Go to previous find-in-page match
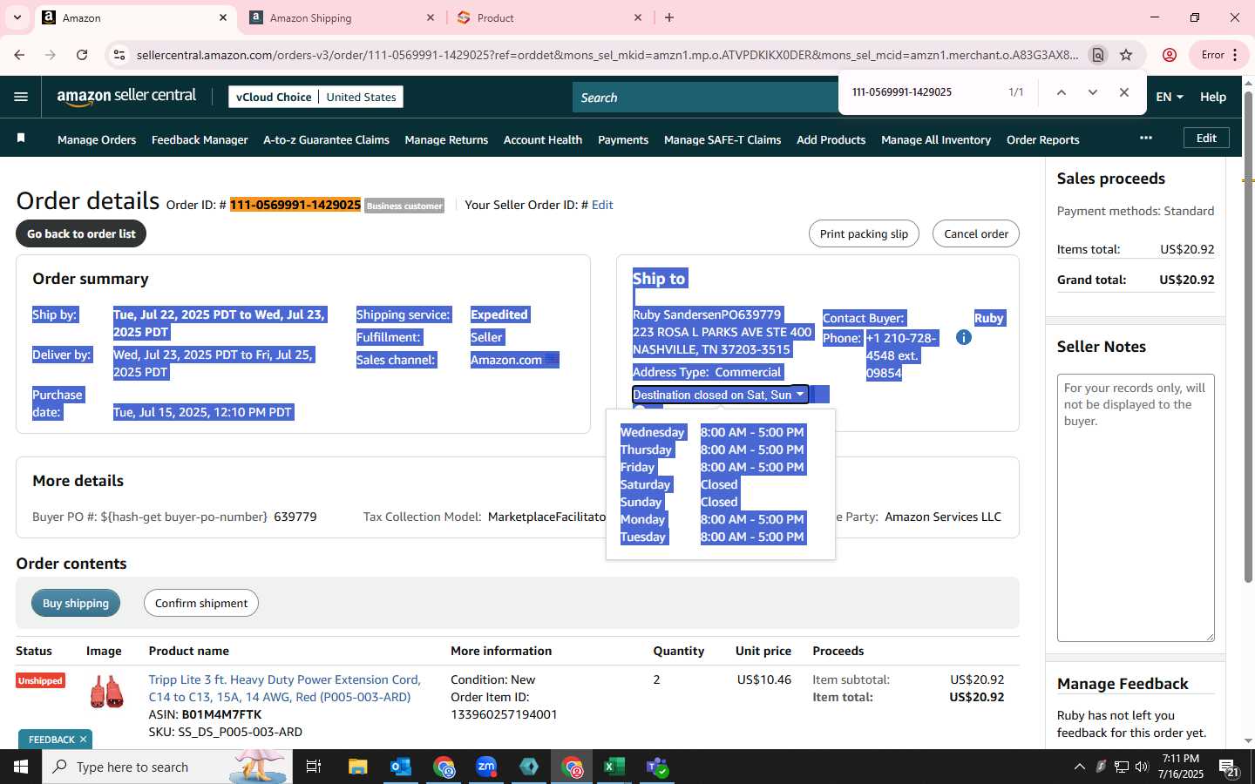Image resolution: width=1255 pixels, height=784 pixels. 1061,92
